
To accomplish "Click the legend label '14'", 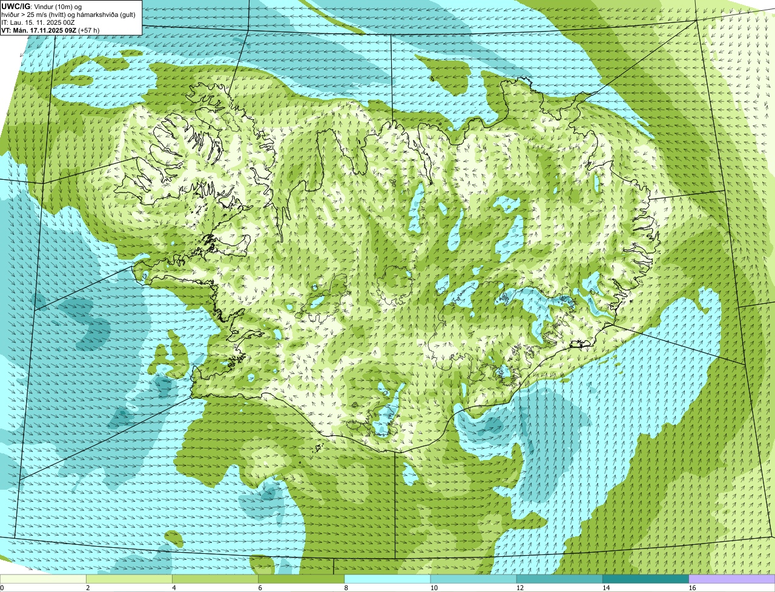I will click(x=606, y=588).
